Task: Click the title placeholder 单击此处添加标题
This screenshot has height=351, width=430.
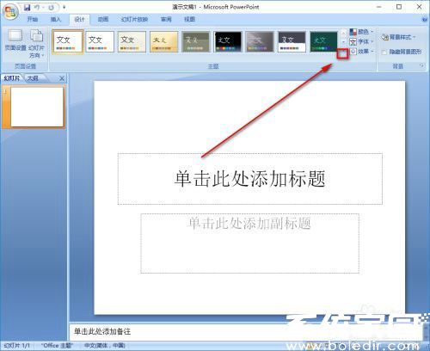Action: pos(250,179)
